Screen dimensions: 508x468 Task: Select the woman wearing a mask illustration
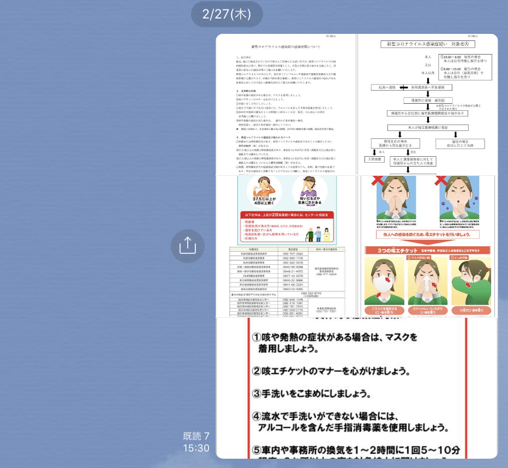pyautogui.click(x=385, y=283)
